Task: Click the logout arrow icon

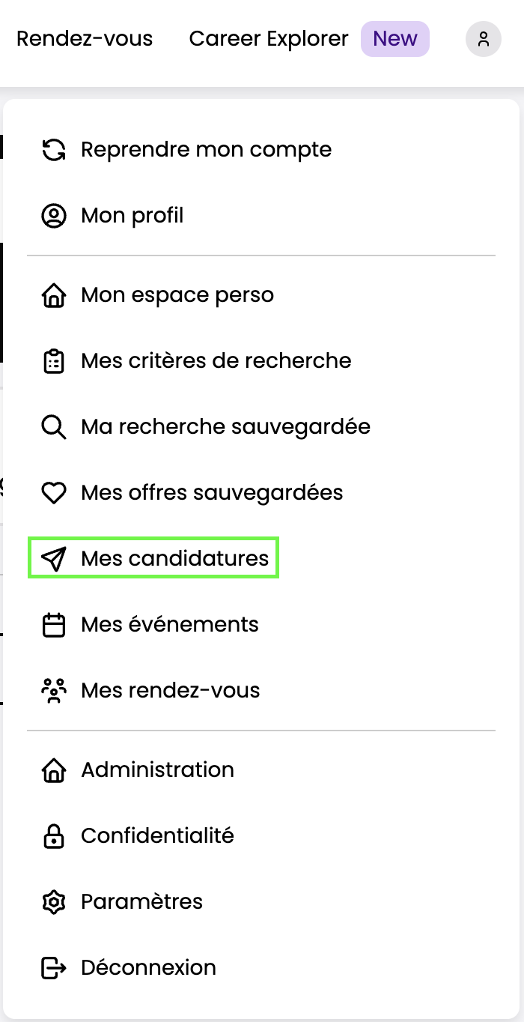Action: pyautogui.click(x=54, y=968)
